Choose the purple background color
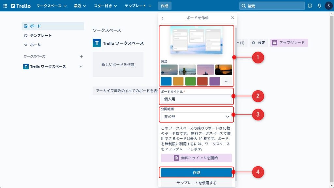This screenshot has height=188, width=334. coord(215,81)
